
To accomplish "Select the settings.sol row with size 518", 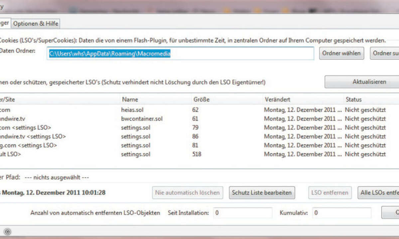I will tap(199, 154).
